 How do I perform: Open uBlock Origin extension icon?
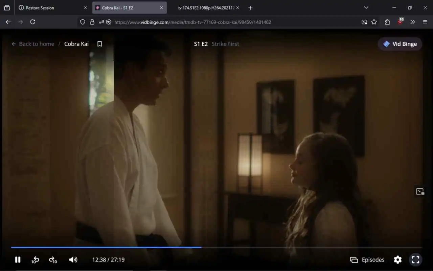(400, 22)
